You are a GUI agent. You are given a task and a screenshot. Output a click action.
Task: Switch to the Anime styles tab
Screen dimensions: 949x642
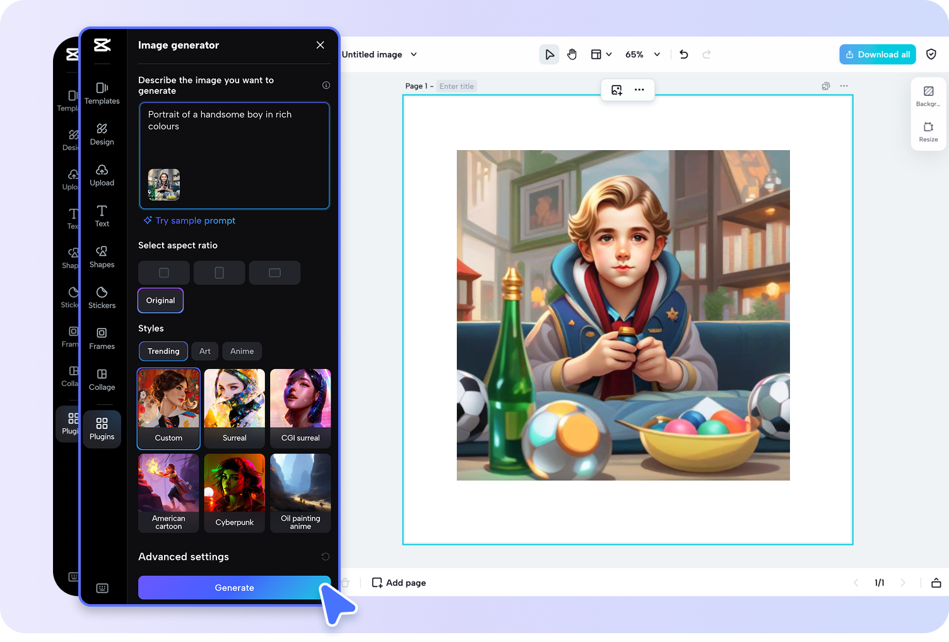pyautogui.click(x=242, y=351)
